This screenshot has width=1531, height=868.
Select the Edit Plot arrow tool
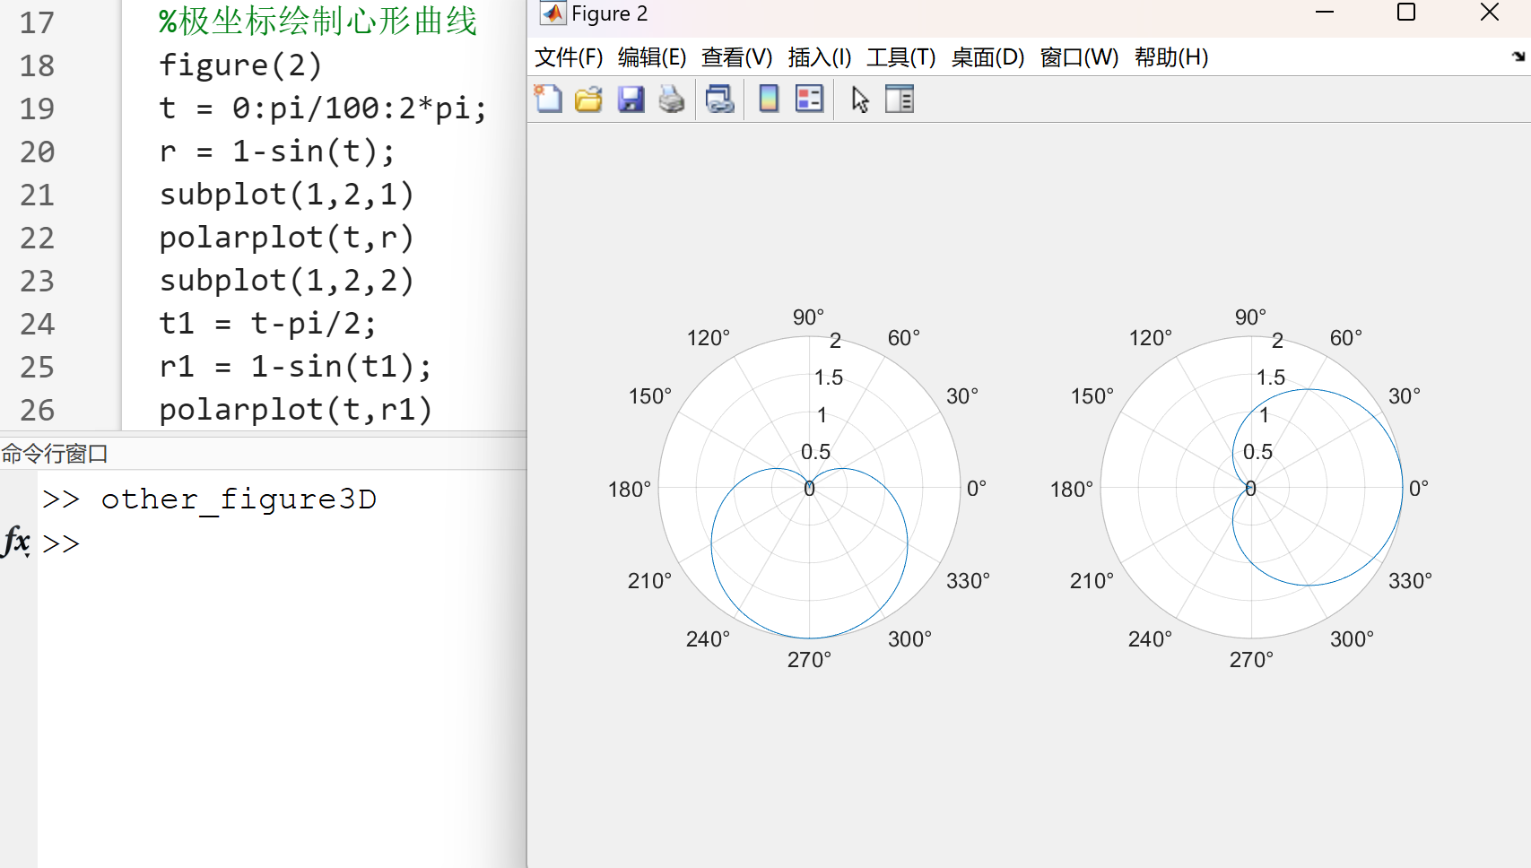pyautogui.click(x=860, y=99)
